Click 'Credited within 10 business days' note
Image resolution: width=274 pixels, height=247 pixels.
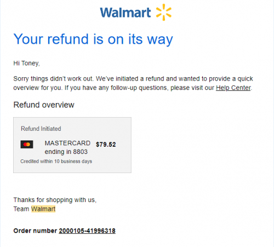56,162
